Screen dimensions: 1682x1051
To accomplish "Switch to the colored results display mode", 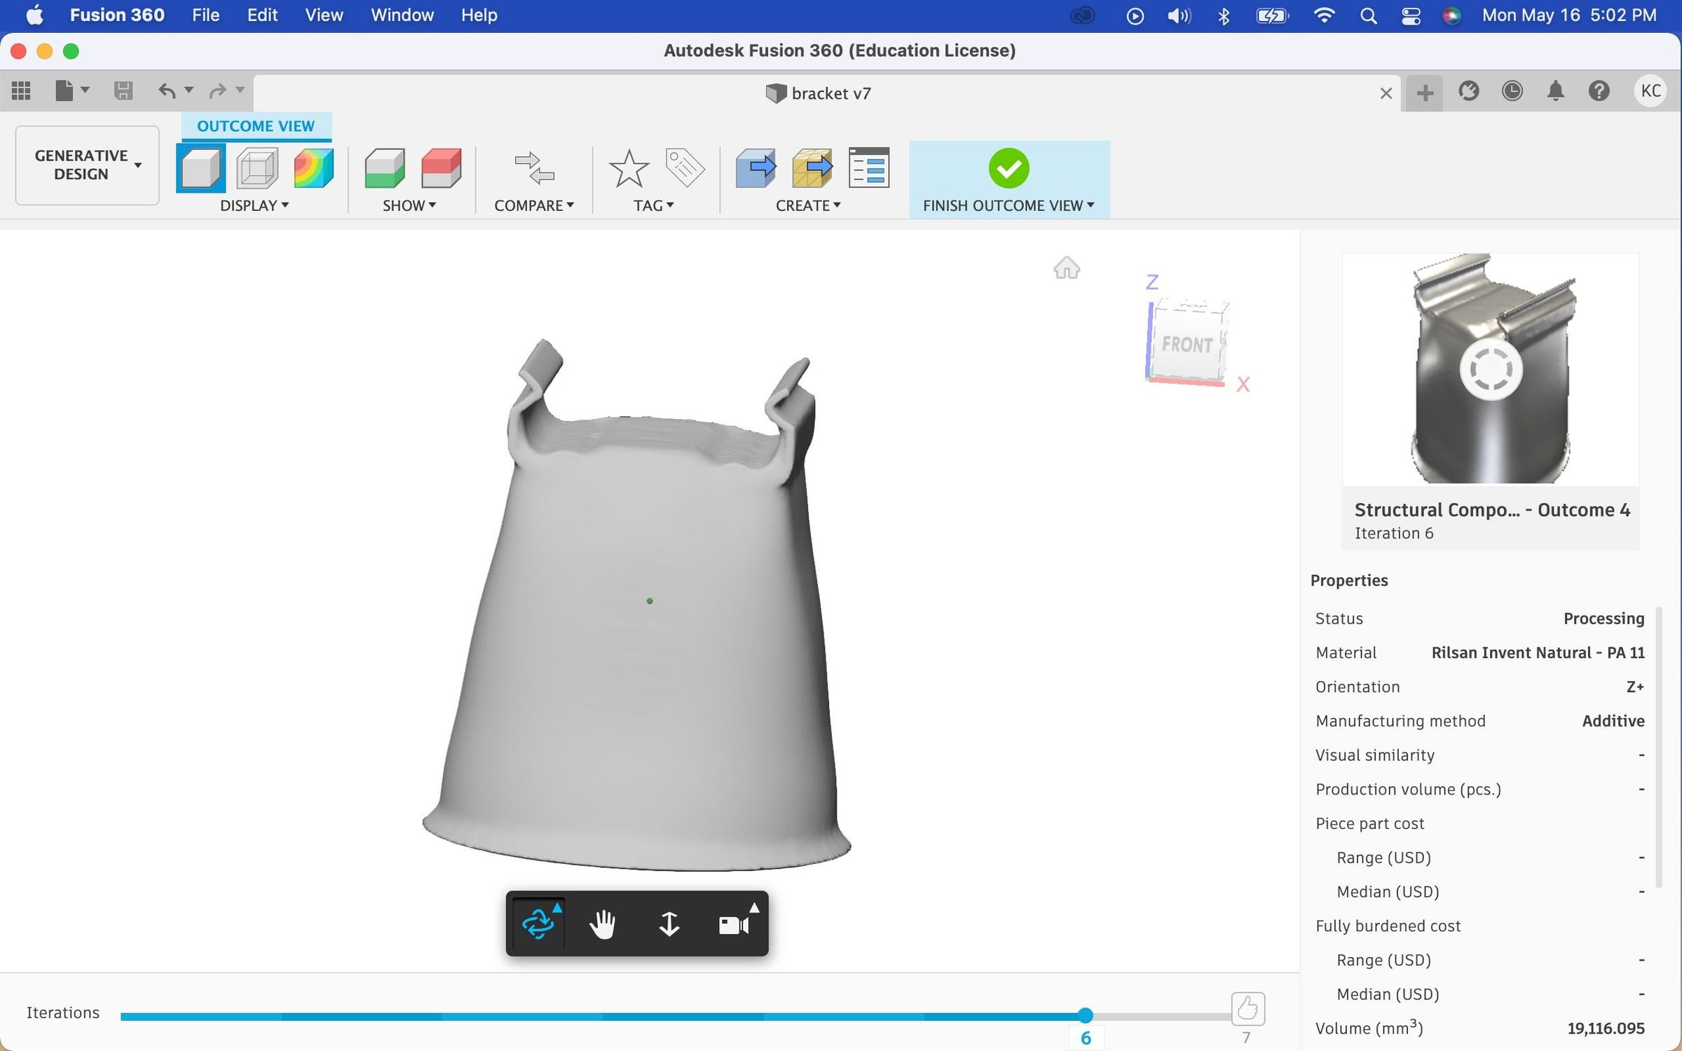I will pos(313,168).
